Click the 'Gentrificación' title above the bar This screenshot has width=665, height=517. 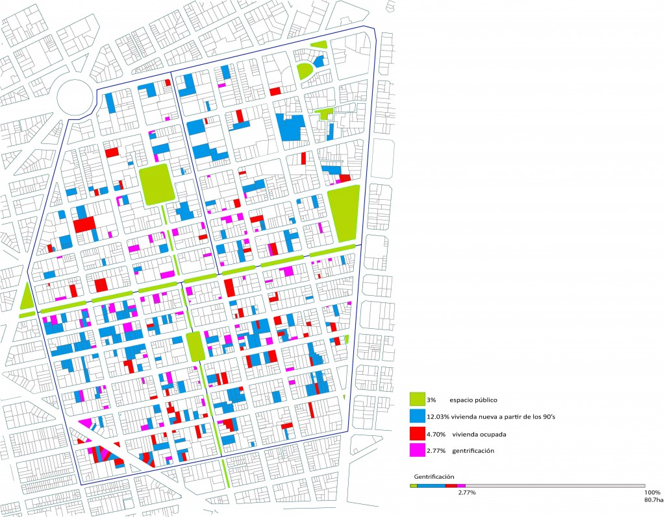[434, 476]
